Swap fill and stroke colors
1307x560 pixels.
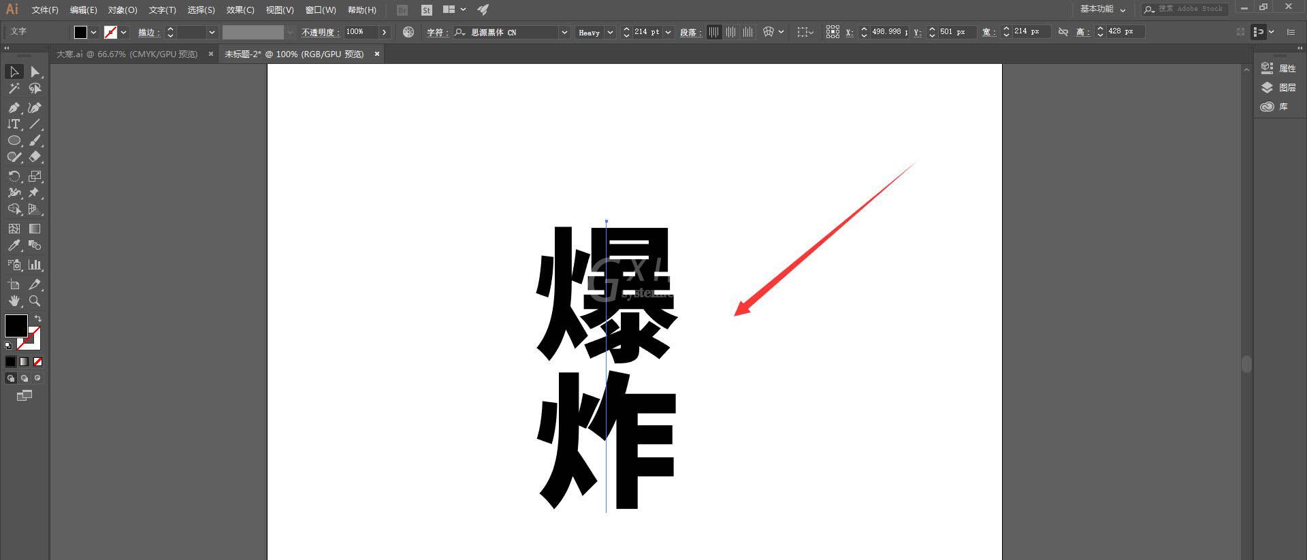coord(38,318)
